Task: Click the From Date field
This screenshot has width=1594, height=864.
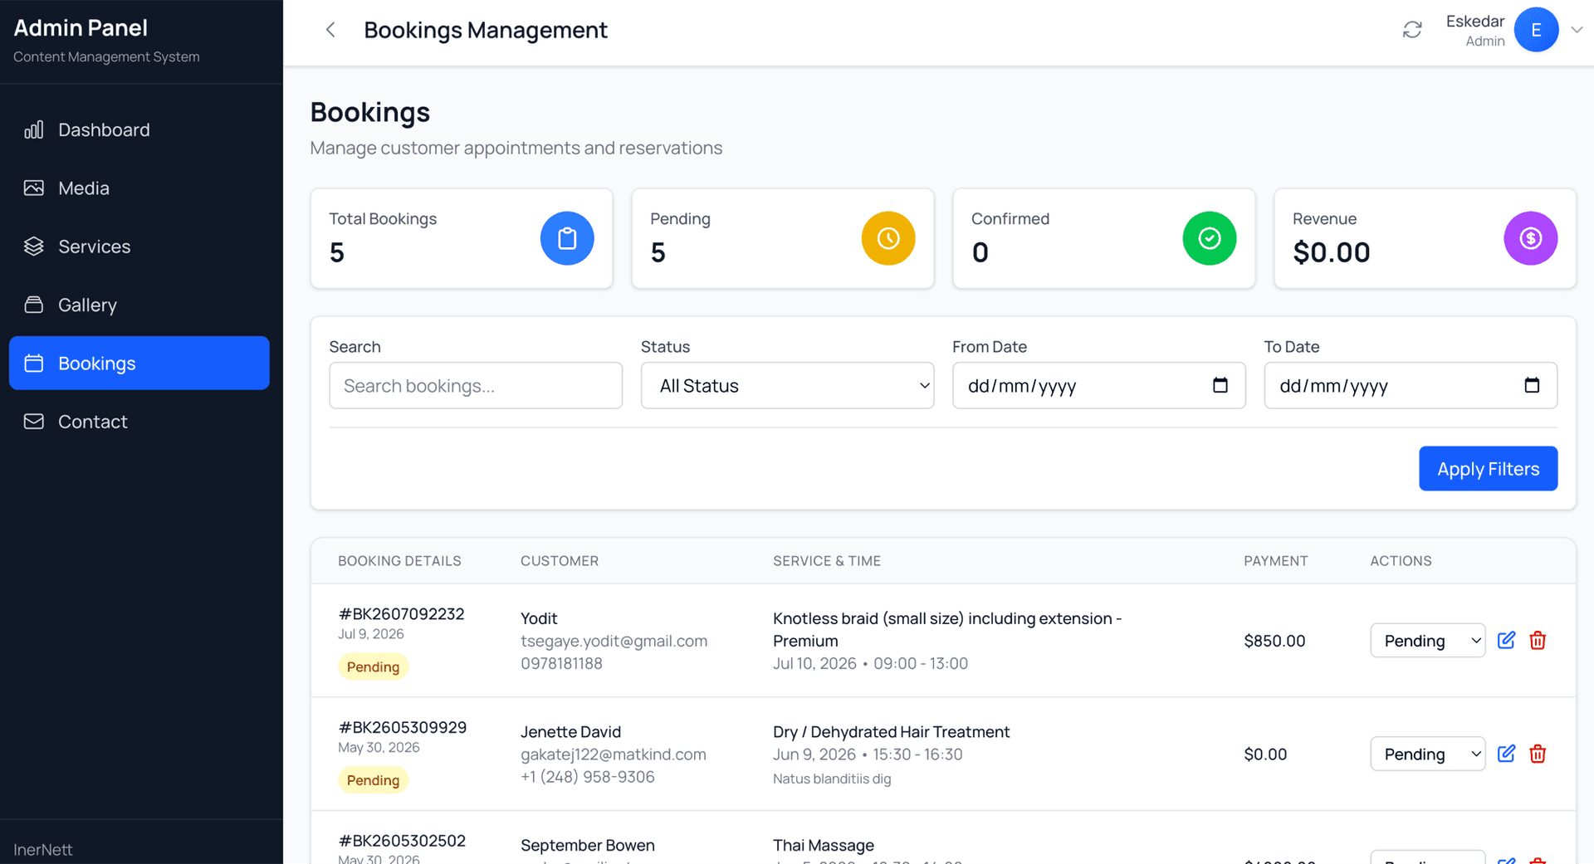Action: (1098, 385)
